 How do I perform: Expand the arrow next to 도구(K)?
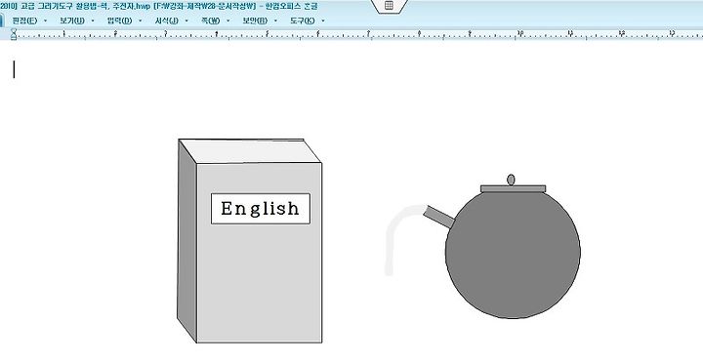(323, 20)
